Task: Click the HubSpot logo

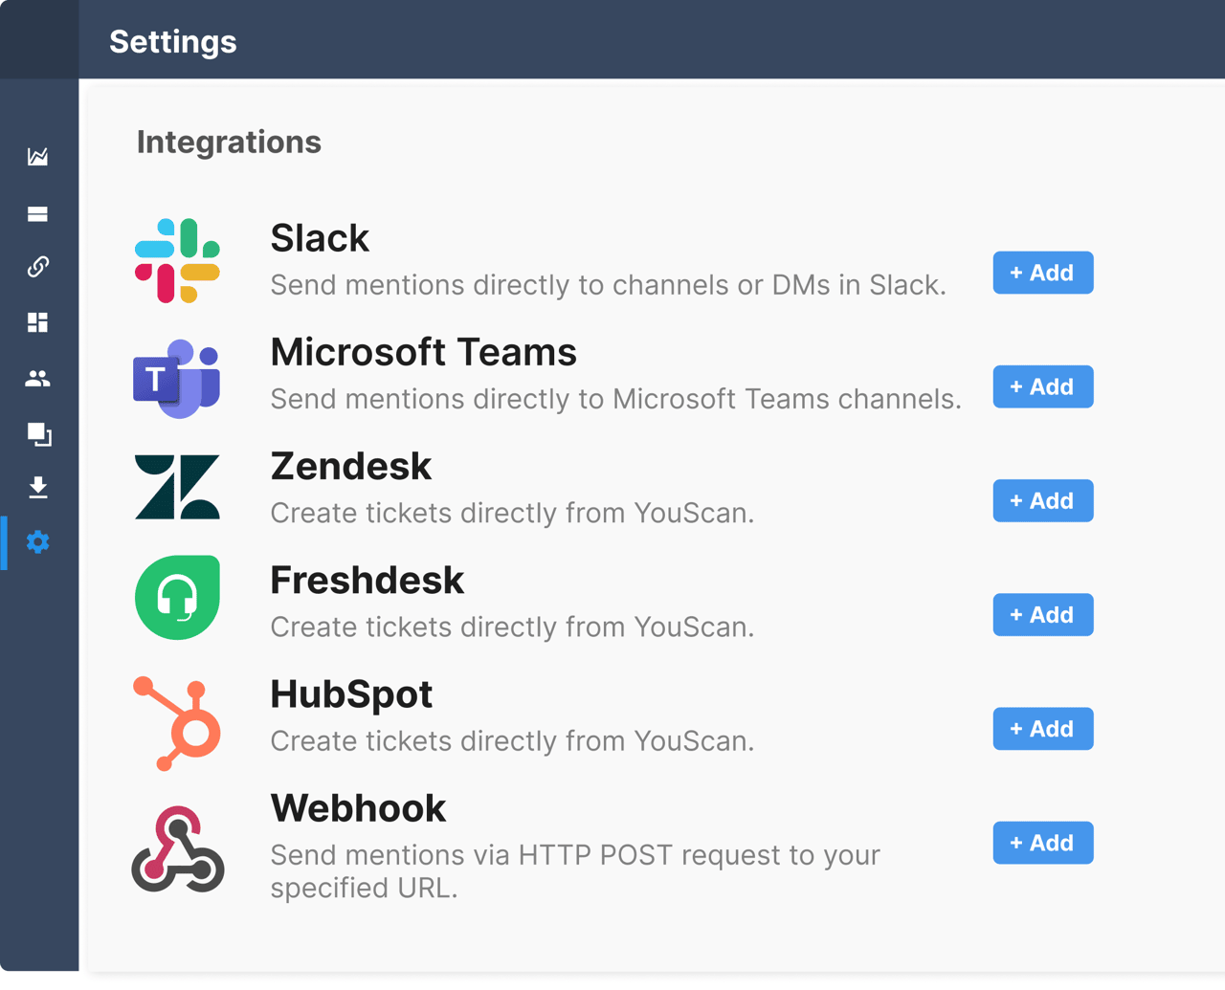Action: pyautogui.click(x=179, y=723)
